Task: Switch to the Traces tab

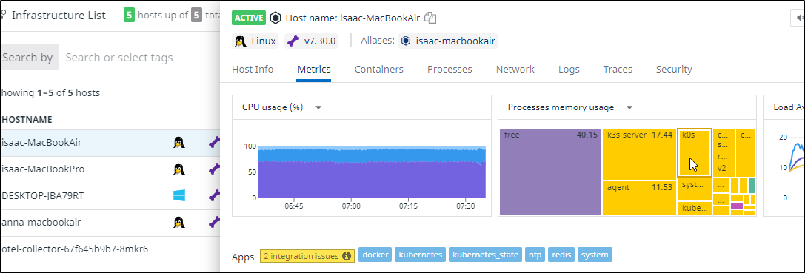Action: (x=618, y=70)
